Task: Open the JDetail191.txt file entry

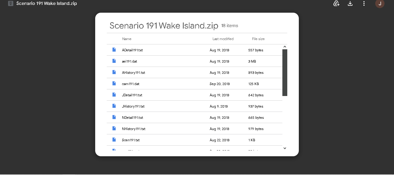Action: 132,95
